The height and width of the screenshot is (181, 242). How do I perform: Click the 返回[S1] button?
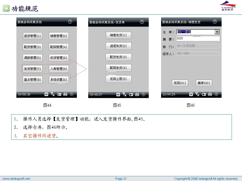(x=180, y=83)
